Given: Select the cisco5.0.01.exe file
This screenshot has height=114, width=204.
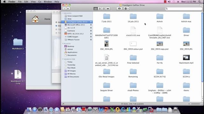Looking at the screenshot, I should click(133, 30).
